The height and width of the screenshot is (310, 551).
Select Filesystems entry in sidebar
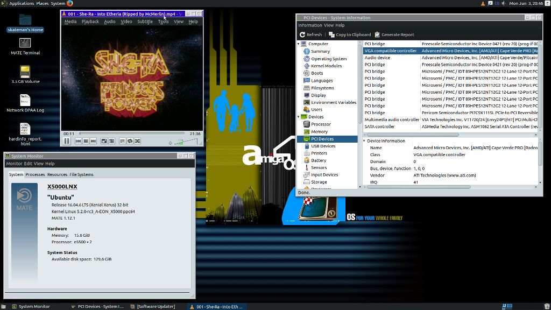pyautogui.click(x=322, y=88)
